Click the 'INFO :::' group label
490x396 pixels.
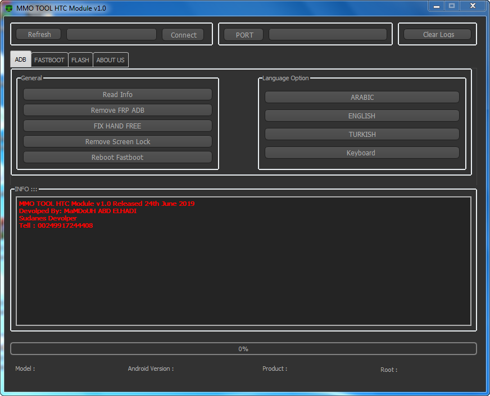click(26, 189)
